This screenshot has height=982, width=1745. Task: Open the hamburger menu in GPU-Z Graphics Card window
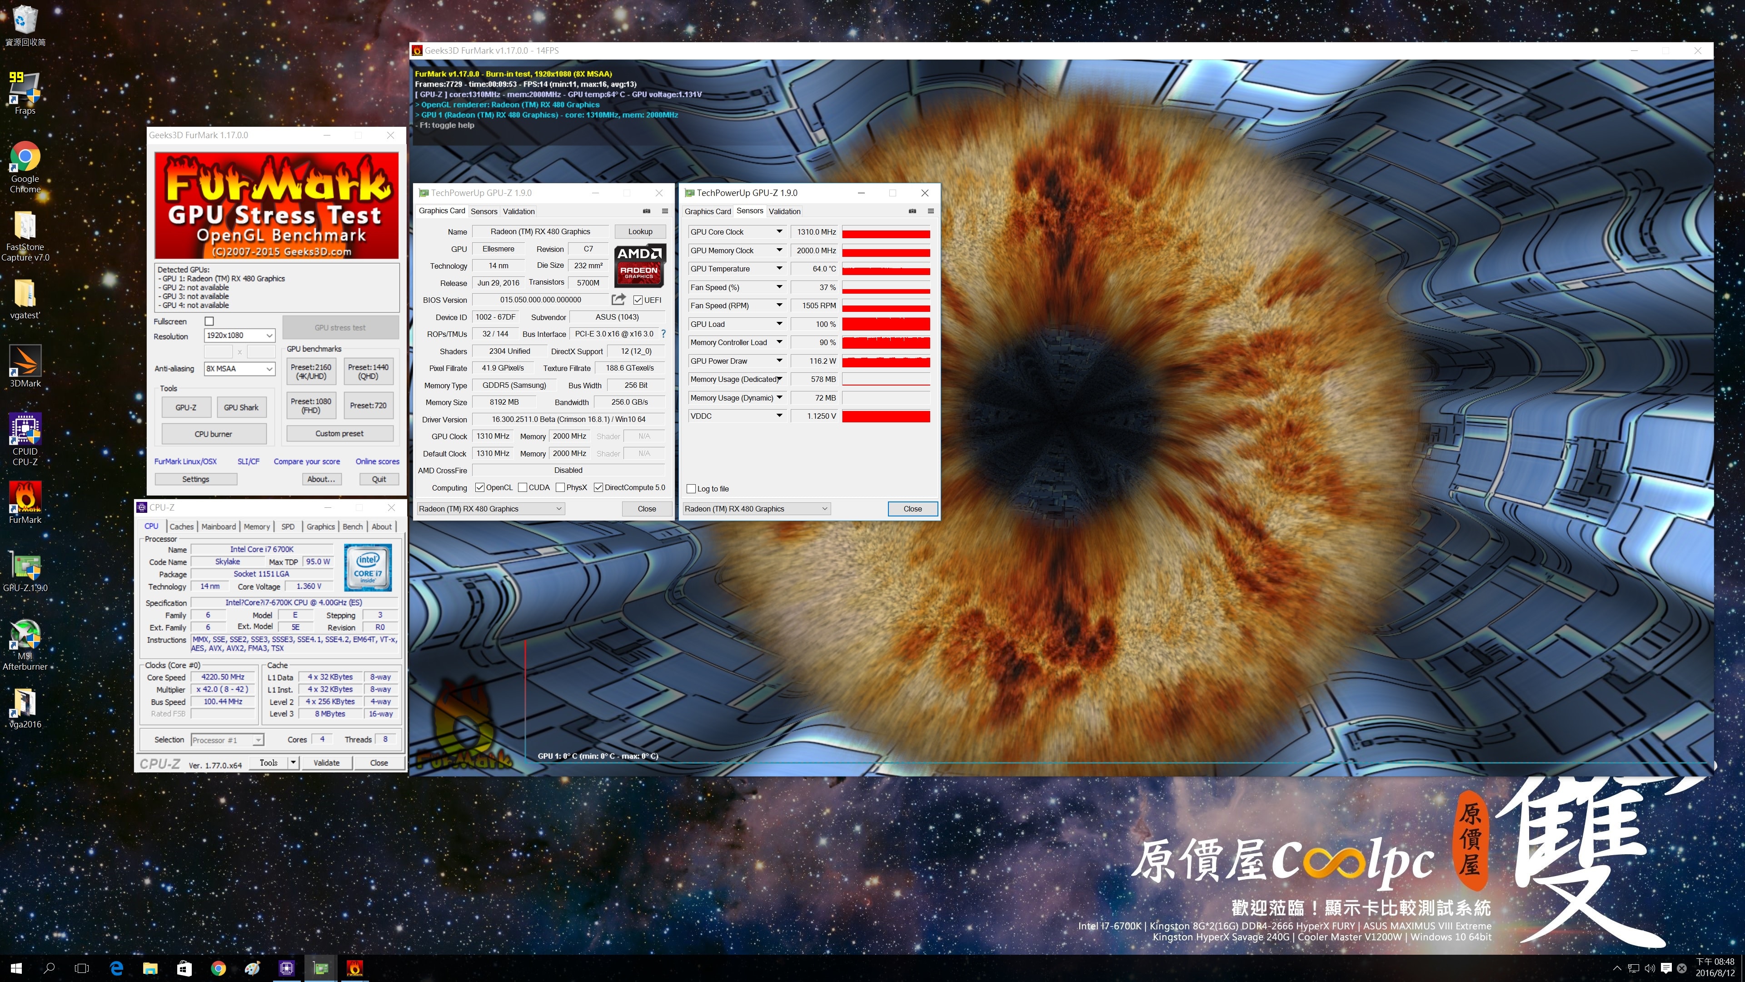[x=664, y=211]
